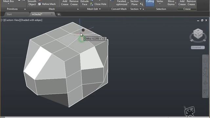Click the Refine Mesh icon
Image resolution: width=210 pixels, height=118 pixels.
coord(39,4)
